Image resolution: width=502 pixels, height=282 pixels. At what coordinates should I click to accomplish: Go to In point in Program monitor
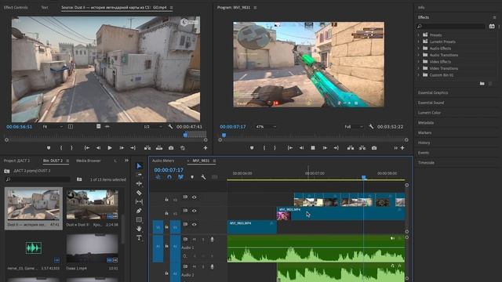click(289, 148)
